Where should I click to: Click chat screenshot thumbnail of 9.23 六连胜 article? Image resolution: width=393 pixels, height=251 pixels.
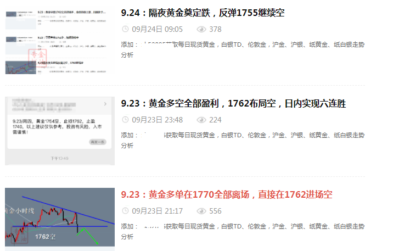[60, 131]
